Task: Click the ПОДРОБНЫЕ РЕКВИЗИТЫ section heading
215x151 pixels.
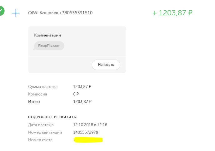Action: pyautogui.click(x=52, y=117)
